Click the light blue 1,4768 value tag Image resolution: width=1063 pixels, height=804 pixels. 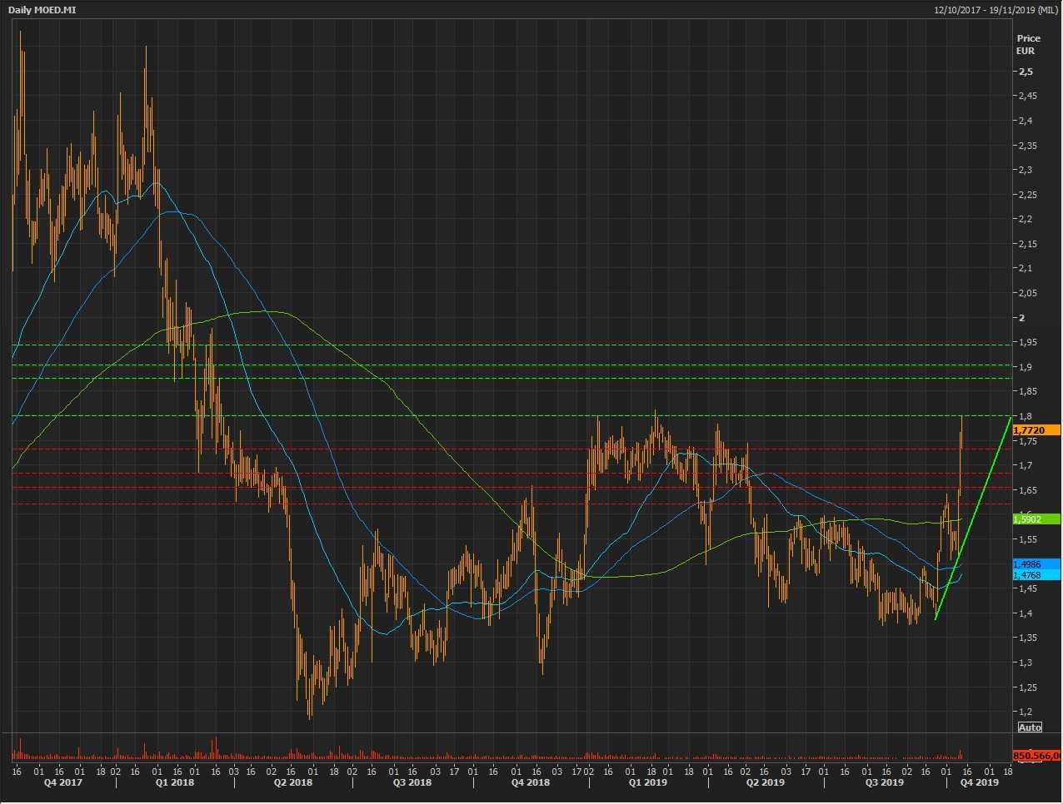(x=1036, y=575)
